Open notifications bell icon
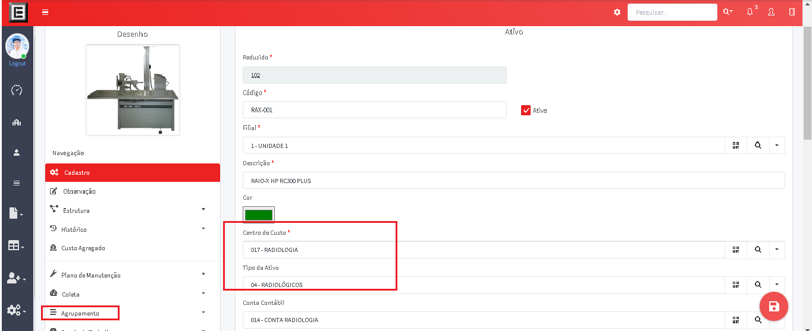The height and width of the screenshot is (331, 812). 750,12
